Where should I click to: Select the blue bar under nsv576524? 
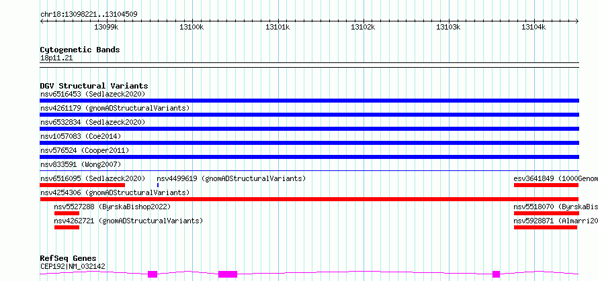click(309, 157)
